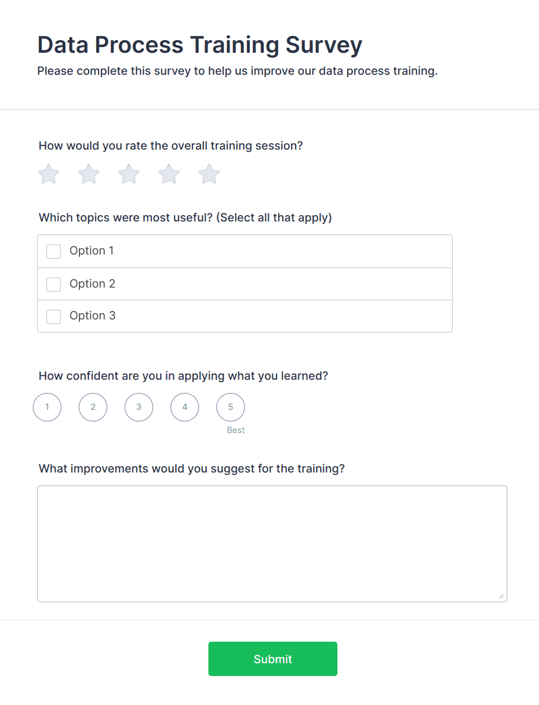Select confidence level 5 (Best)

[230, 407]
